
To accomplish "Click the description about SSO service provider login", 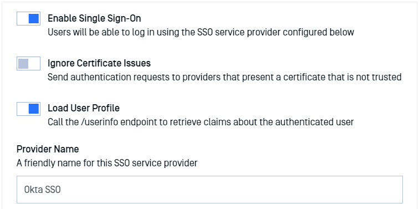I will click(x=201, y=32).
